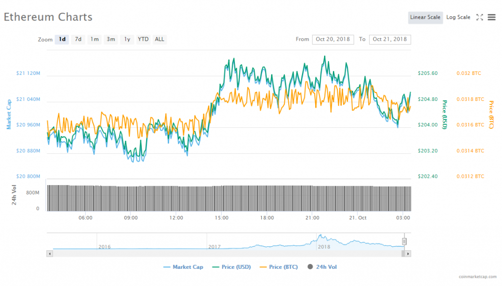Show ALL time range

(159, 39)
